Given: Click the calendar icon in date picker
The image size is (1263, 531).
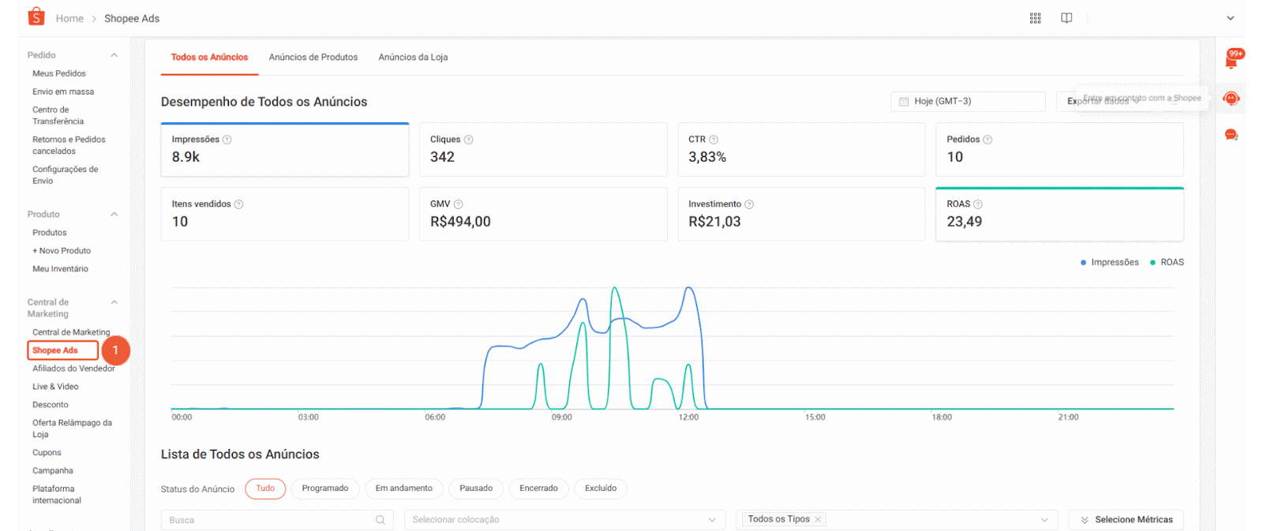Looking at the screenshot, I should [x=904, y=102].
